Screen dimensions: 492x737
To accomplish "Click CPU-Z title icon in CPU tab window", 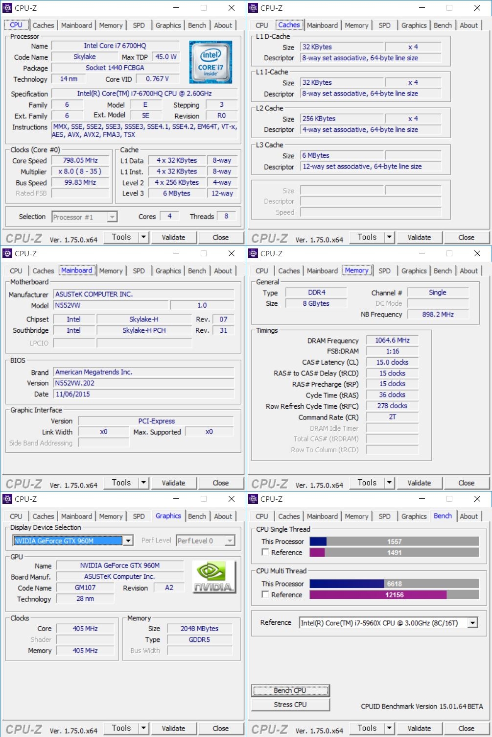I will click(7, 8).
